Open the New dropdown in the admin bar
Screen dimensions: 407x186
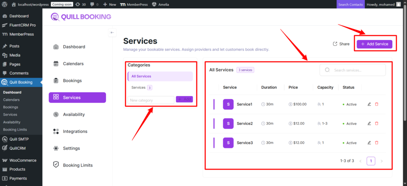110,4
